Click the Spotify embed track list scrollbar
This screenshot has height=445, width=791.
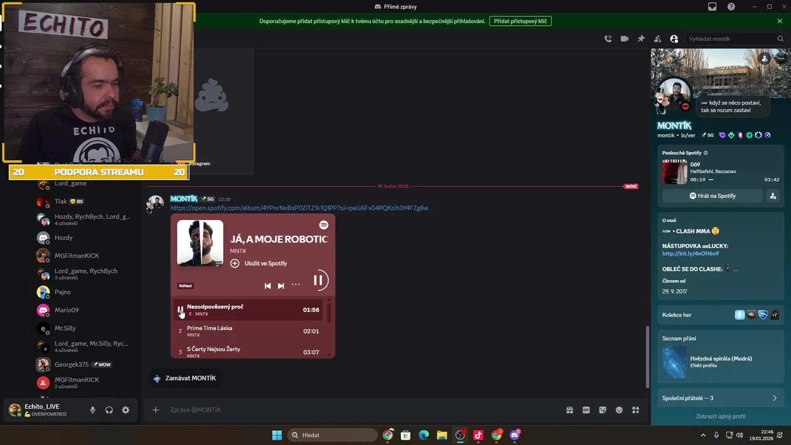(x=329, y=312)
